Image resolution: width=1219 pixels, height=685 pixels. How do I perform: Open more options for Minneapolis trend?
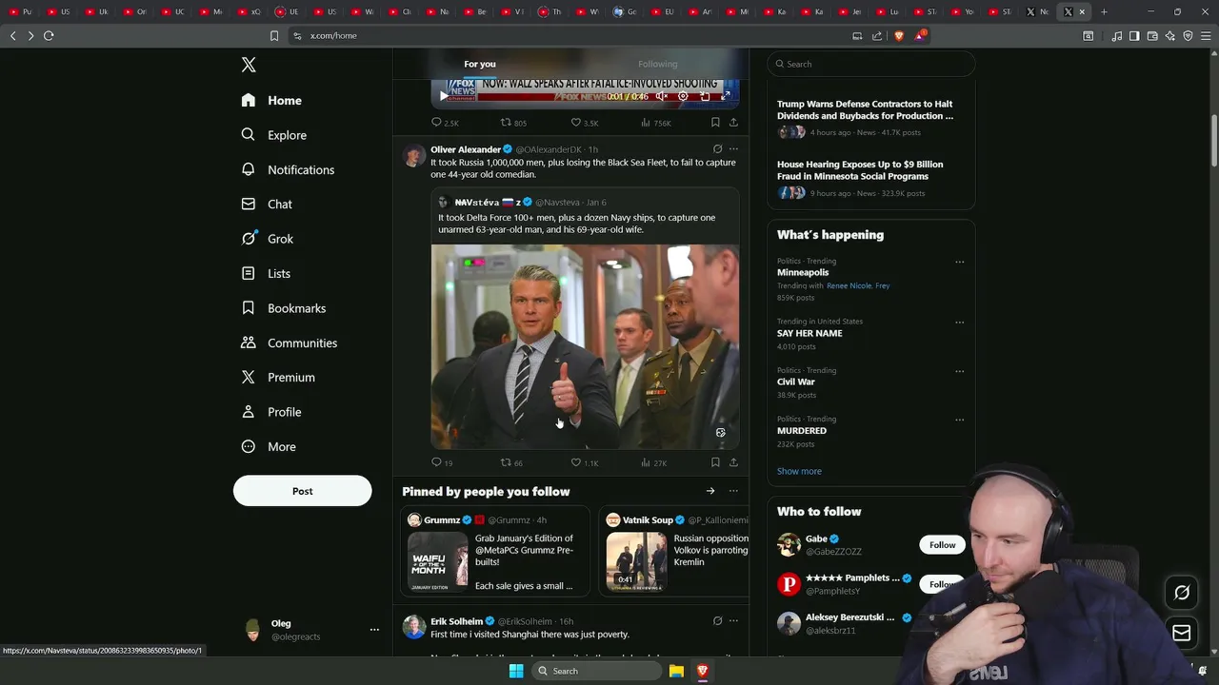pyautogui.click(x=959, y=262)
